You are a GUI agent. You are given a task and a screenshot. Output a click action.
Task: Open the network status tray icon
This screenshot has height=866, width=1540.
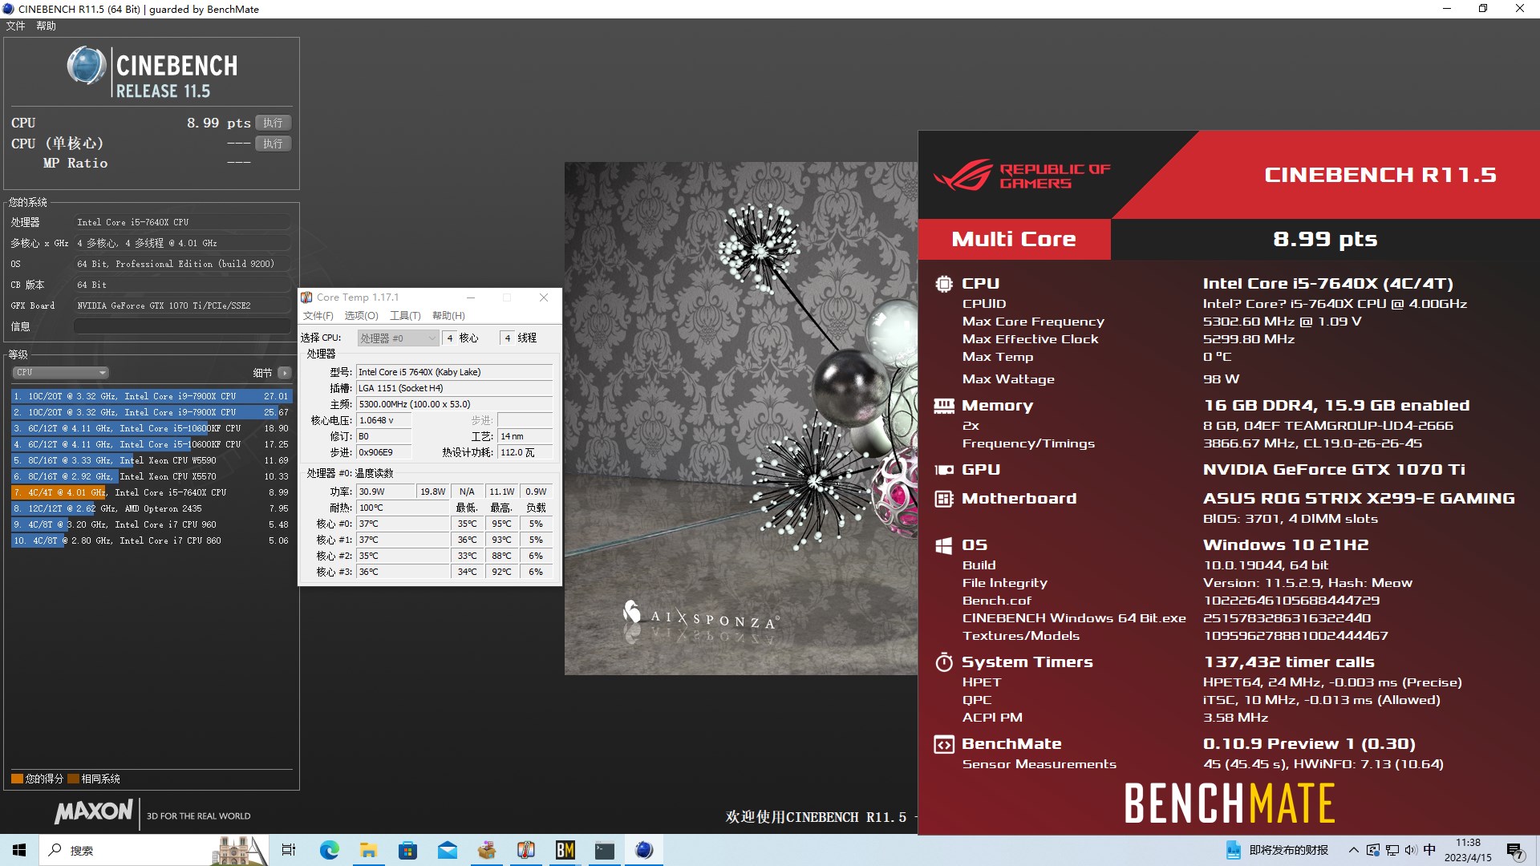tap(1392, 850)
